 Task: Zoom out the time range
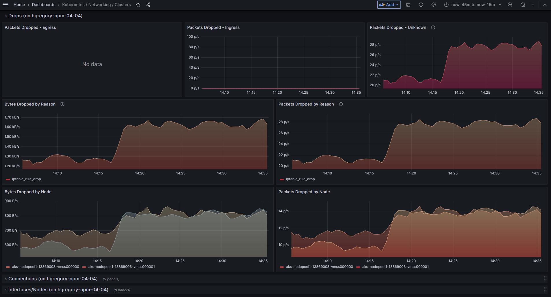pyautogui.click(x=510, y=5)
